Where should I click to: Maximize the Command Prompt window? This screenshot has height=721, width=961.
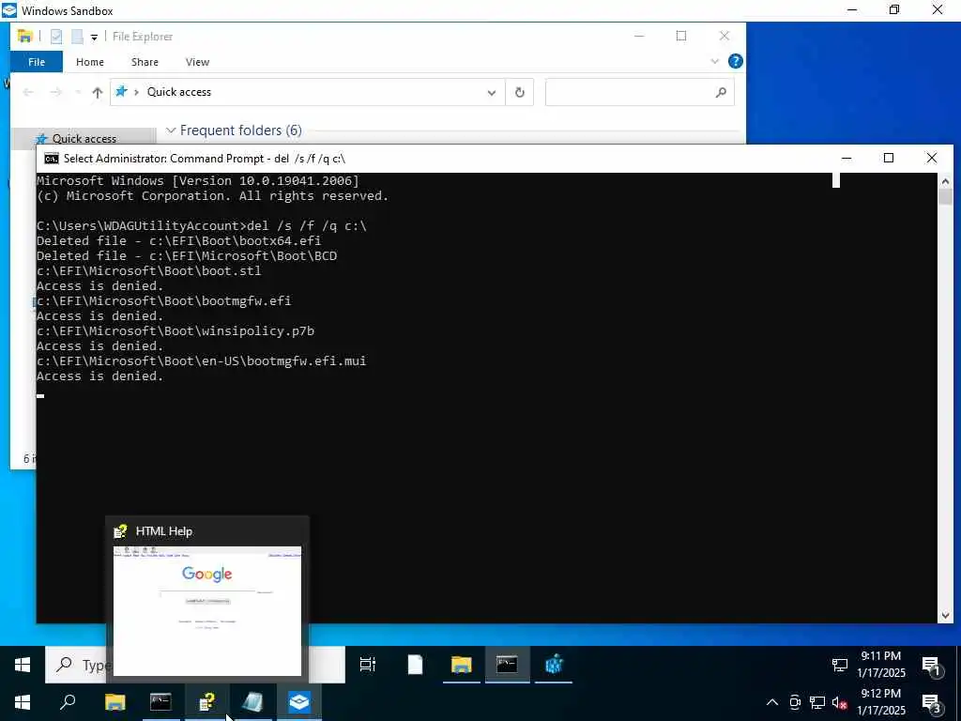click(x=889, y=158)
